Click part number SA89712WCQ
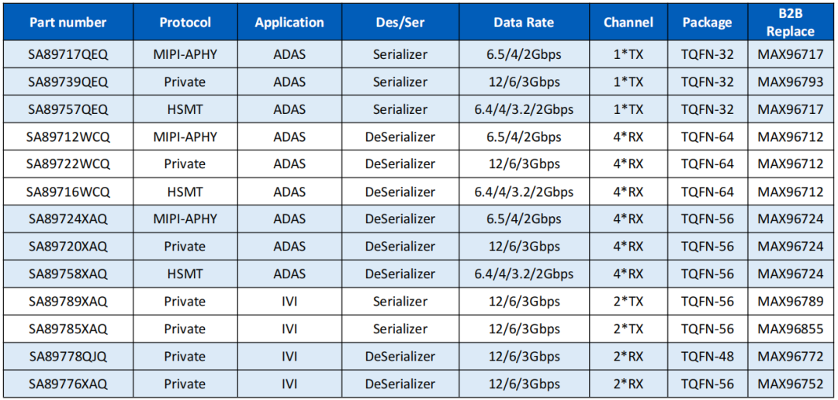Image resolution: width=838 pixels, height=400 pixels. [68, 136]
